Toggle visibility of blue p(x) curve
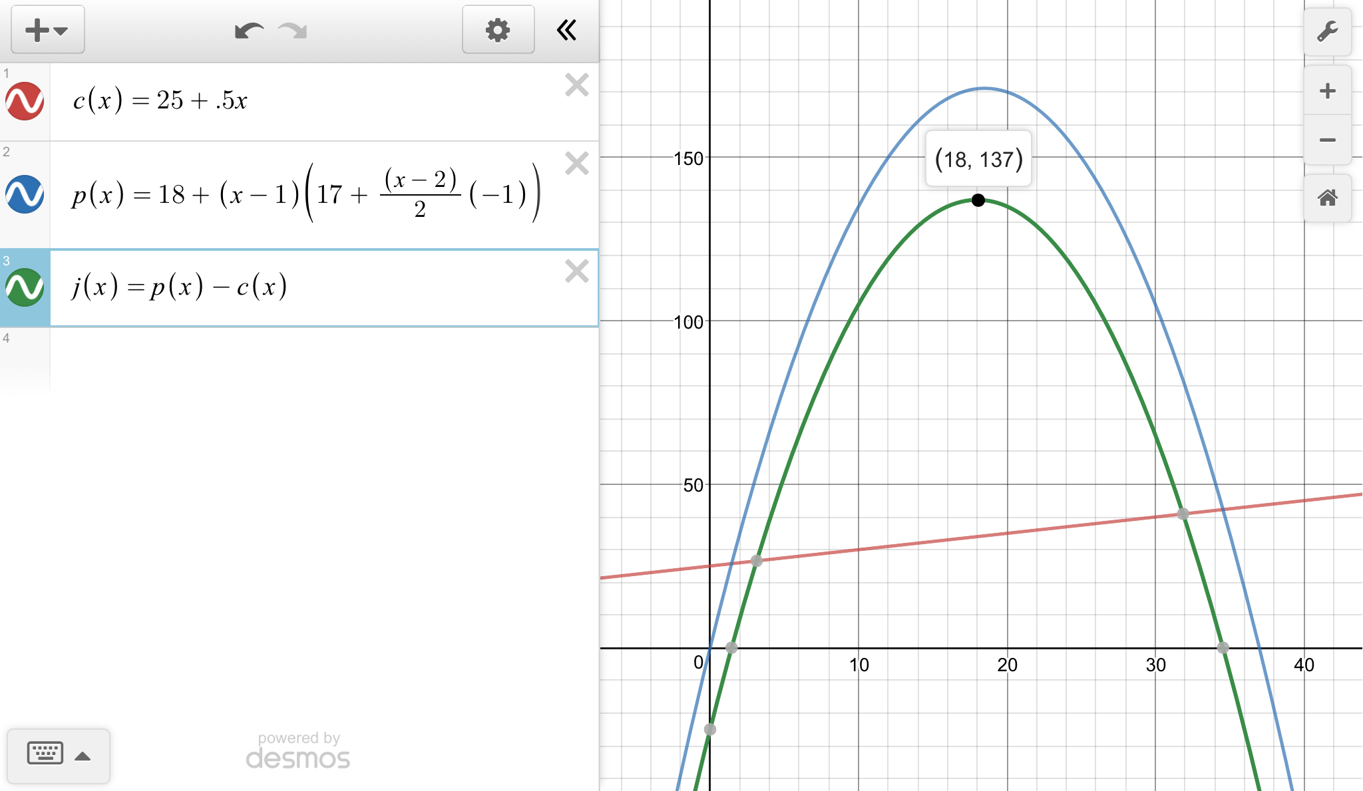1363x791 pixels. click(25, 194)
